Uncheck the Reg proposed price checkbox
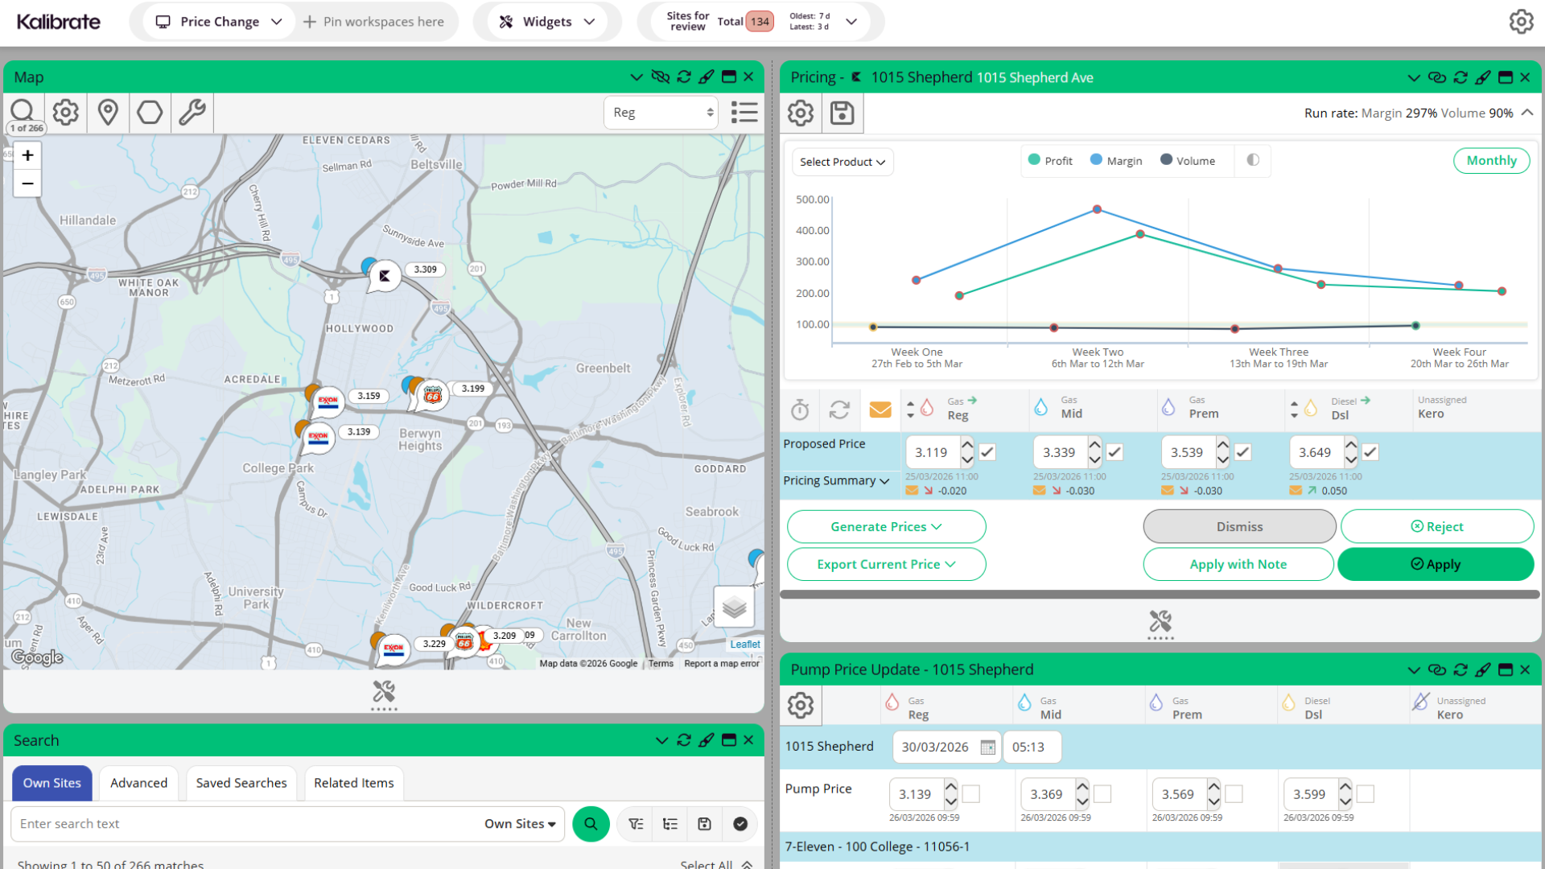The width and height of the screenshot is (1545, 869). (987, 452)
